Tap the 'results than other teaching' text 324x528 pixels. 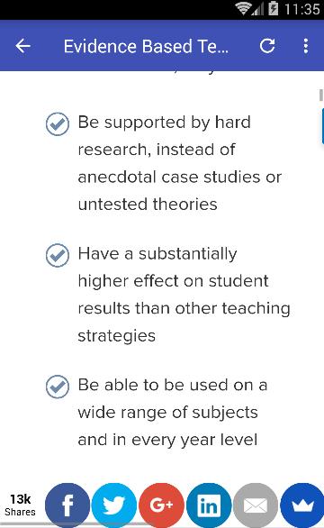pyautogui.click(x=184, y=309)
